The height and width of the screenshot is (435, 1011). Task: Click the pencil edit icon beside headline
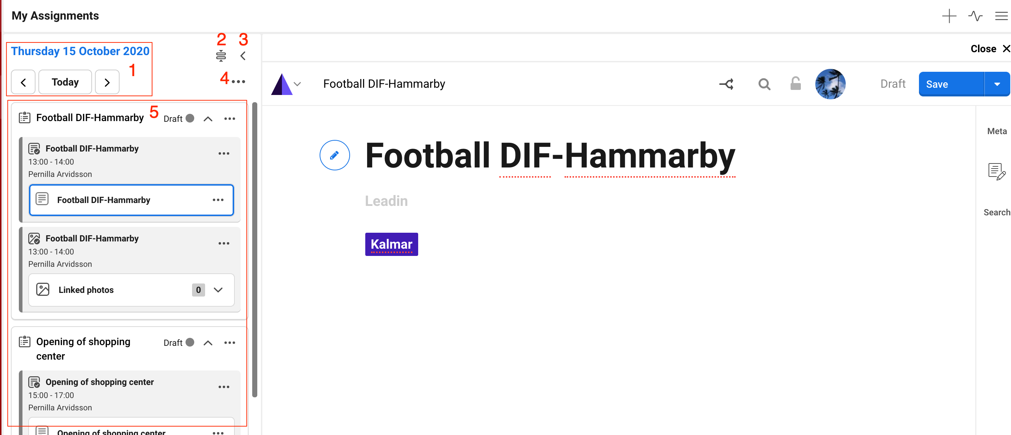(334, 156)
